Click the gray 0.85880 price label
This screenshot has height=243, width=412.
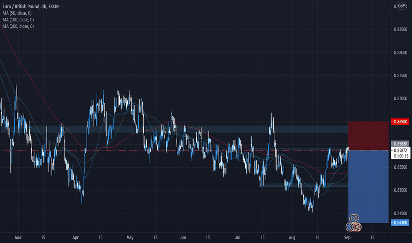[x=400, y=144]
